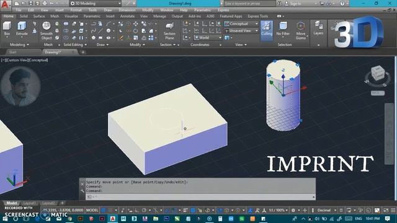397x223 pixels.
Task: Select the polygon tool in Draw panel
Action: pyautogui.click(x=94, y=38)
